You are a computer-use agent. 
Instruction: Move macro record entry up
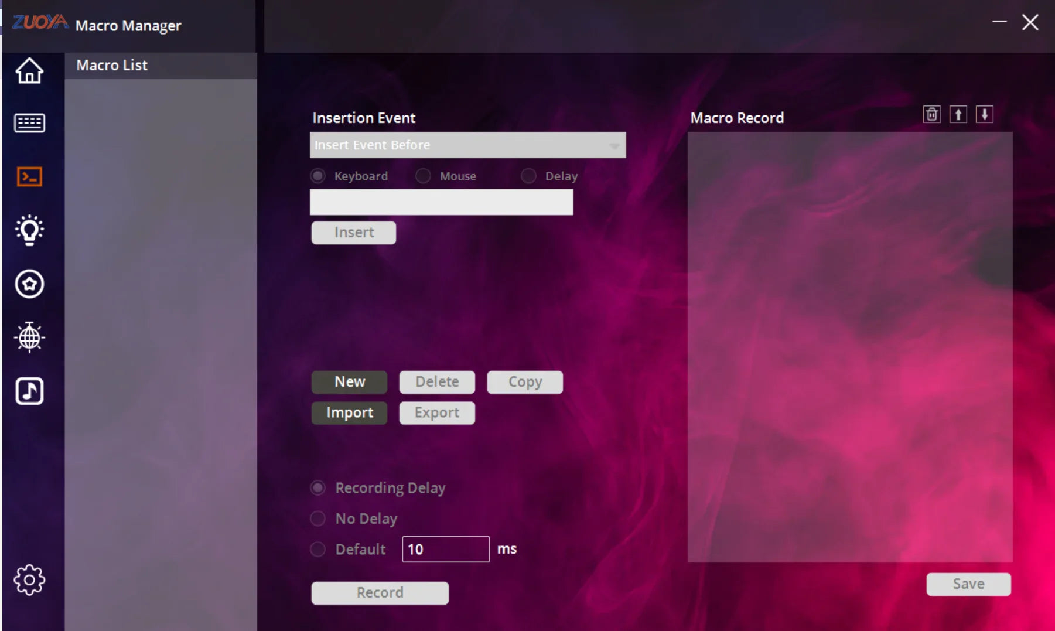click(x=958, y=114)
